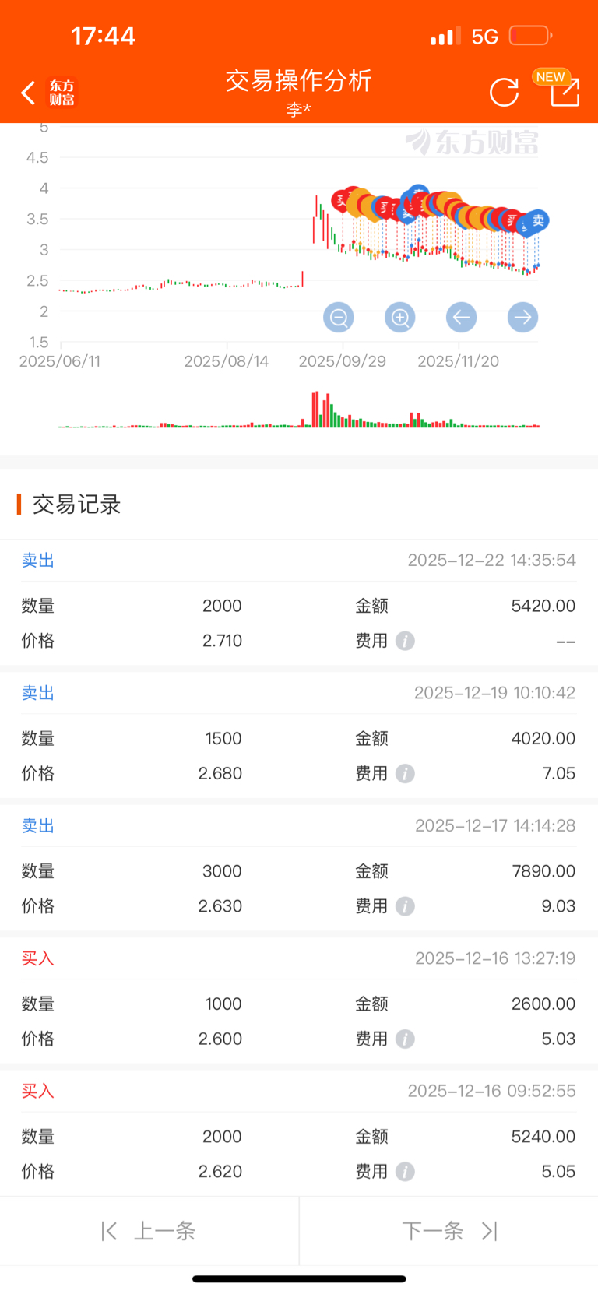
Task: Tap amount value 2600.00
Action: (x=543, y=1004)
